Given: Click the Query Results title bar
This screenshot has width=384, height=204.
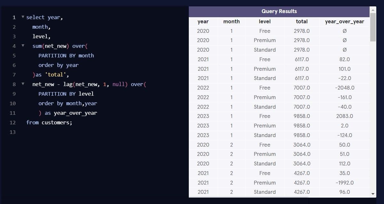Looking at the screenshot, I should (x=279, y=11).
